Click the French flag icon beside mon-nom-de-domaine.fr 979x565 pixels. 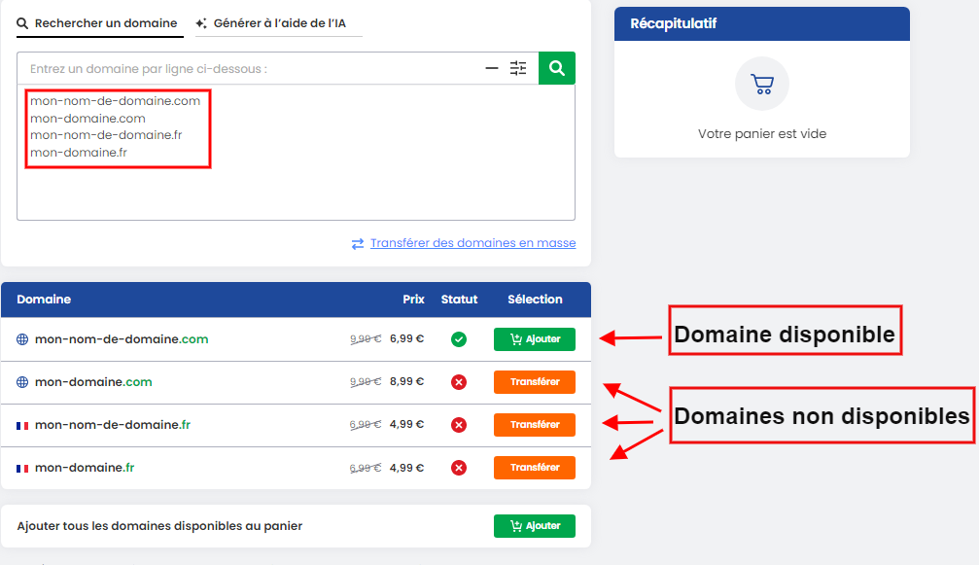19,424
